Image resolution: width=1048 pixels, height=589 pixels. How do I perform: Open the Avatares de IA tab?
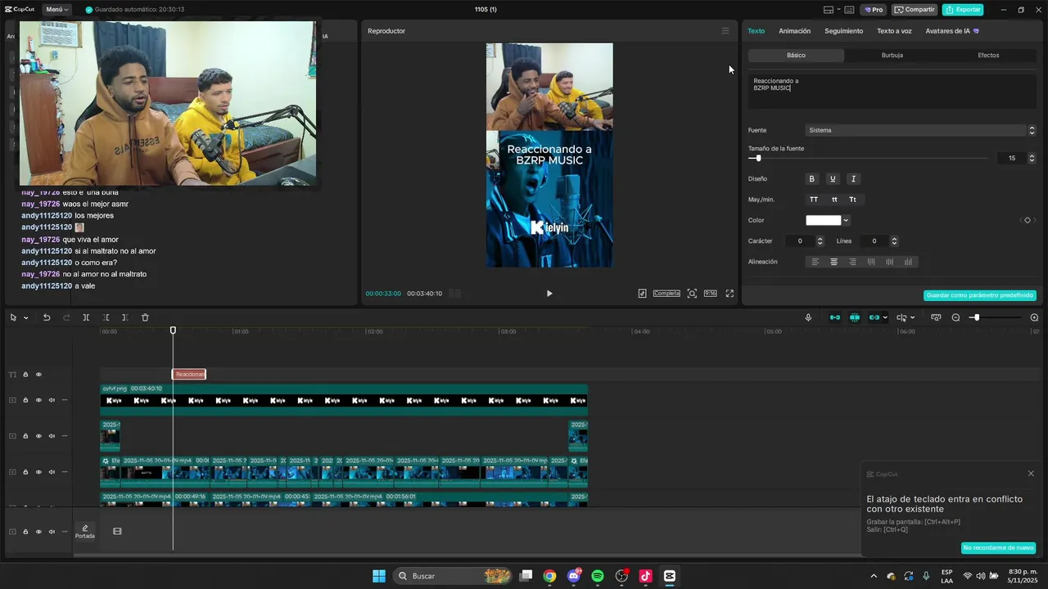pos(952,31)
